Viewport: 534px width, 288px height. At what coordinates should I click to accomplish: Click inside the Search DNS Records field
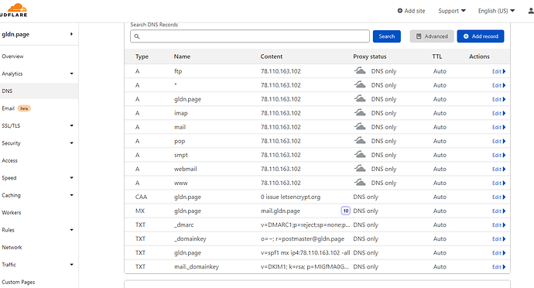point(250,36)
